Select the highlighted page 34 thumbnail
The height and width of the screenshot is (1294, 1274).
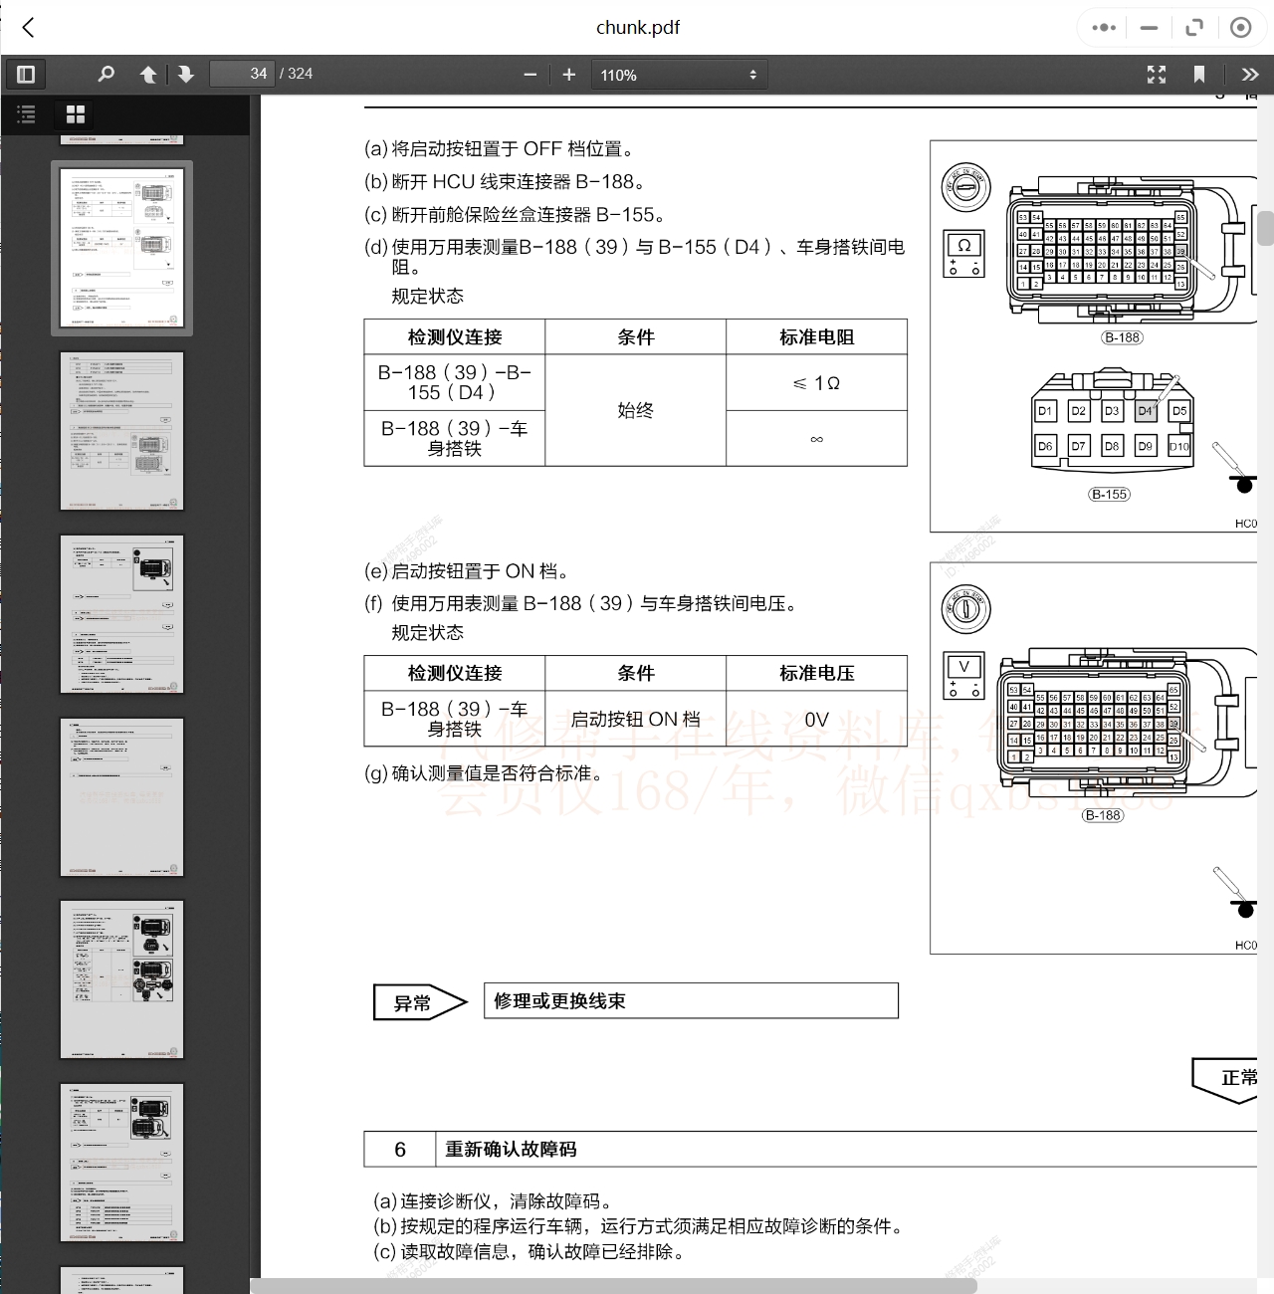pos(121,248)
